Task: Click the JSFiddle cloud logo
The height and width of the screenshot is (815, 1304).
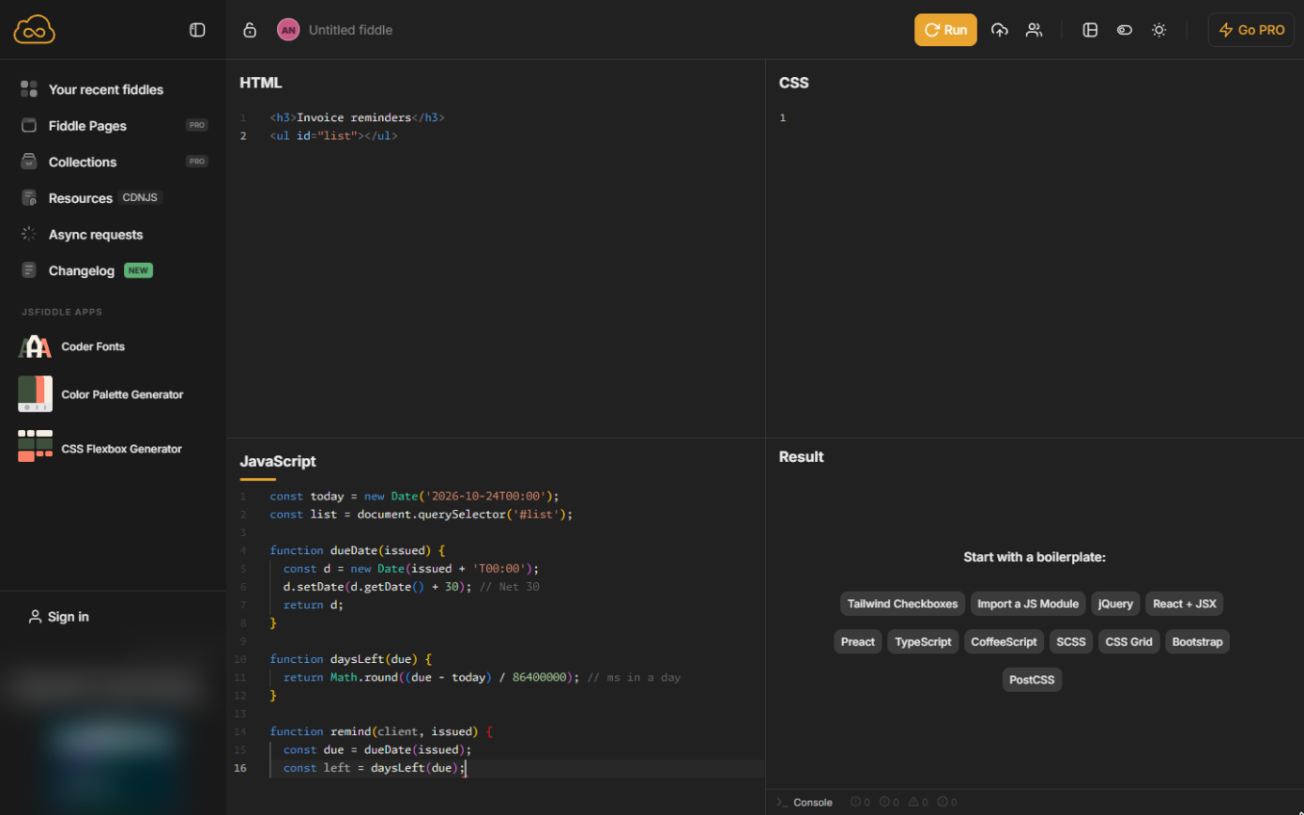Action: tap(35, 29)
